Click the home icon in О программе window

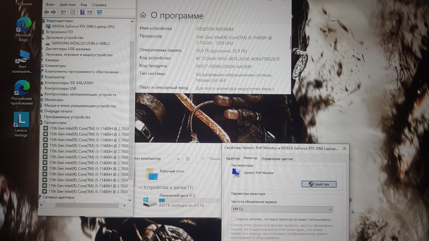143,15
